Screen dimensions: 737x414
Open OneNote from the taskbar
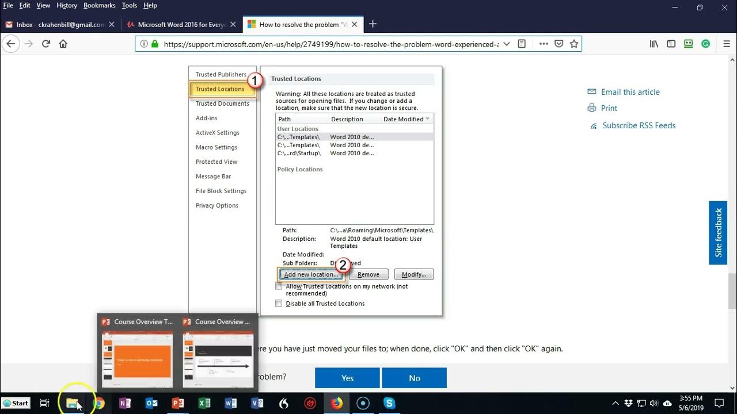pyautogui.click(x=125, y=403)
